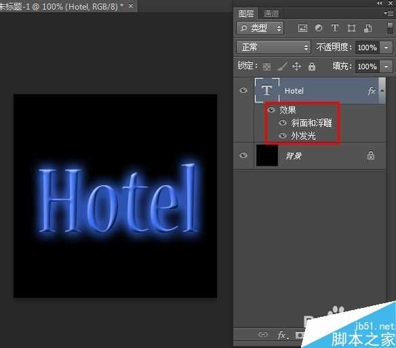Image resolution: width=396 pixels, height=348 pixels.
Task: Close the 未标题-1 document tab
Action: click(131, 6)
